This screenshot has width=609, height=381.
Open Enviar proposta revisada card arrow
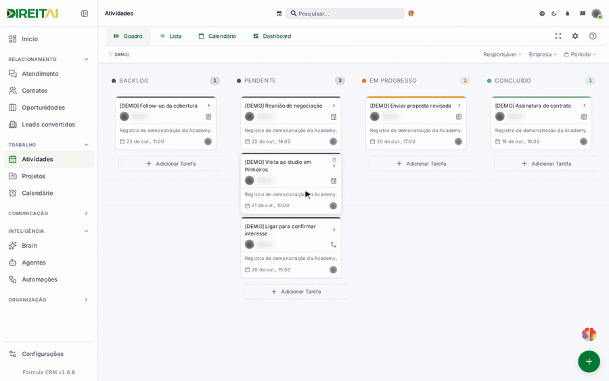tap(459, 106)
